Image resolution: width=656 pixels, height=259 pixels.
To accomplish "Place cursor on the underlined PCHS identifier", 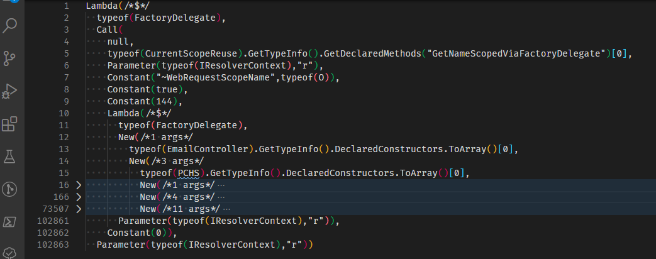I will tap(188, 173).
